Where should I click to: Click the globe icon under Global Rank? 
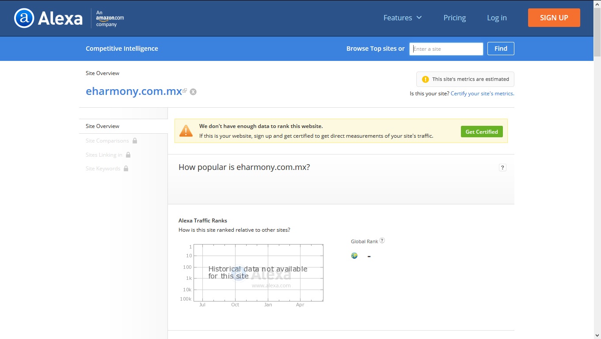coord(354,256)
